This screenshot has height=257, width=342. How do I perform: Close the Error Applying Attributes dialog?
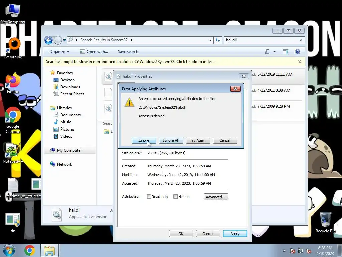235,89
